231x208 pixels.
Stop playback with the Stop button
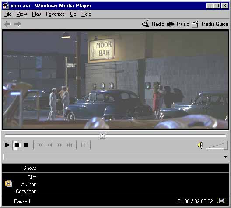[26, 145]
